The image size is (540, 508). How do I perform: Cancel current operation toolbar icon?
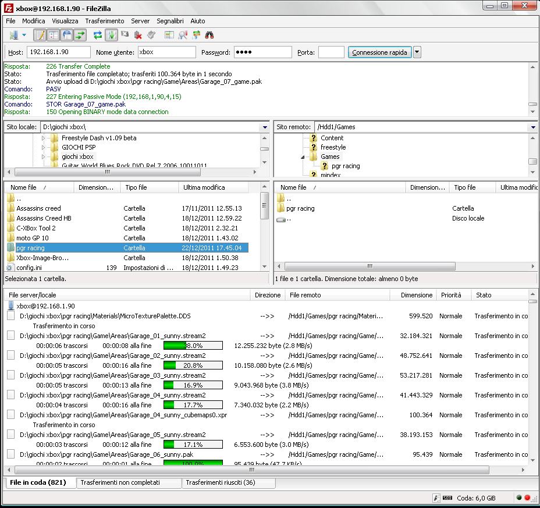tap(125, 35)
